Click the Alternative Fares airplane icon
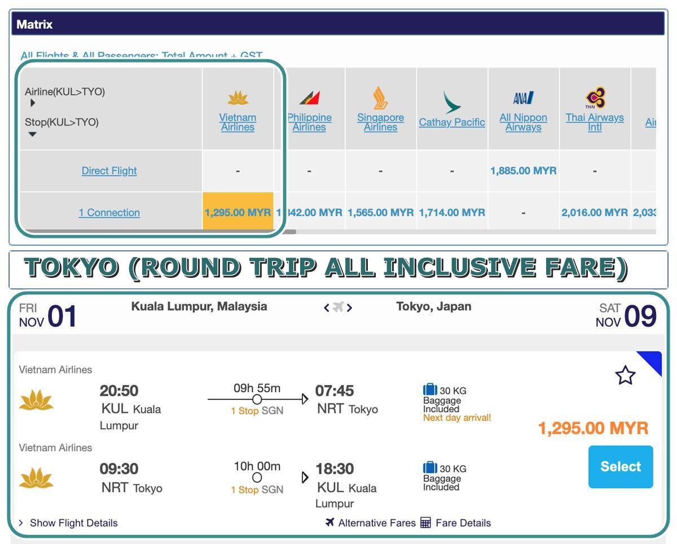 pos(330,522)
